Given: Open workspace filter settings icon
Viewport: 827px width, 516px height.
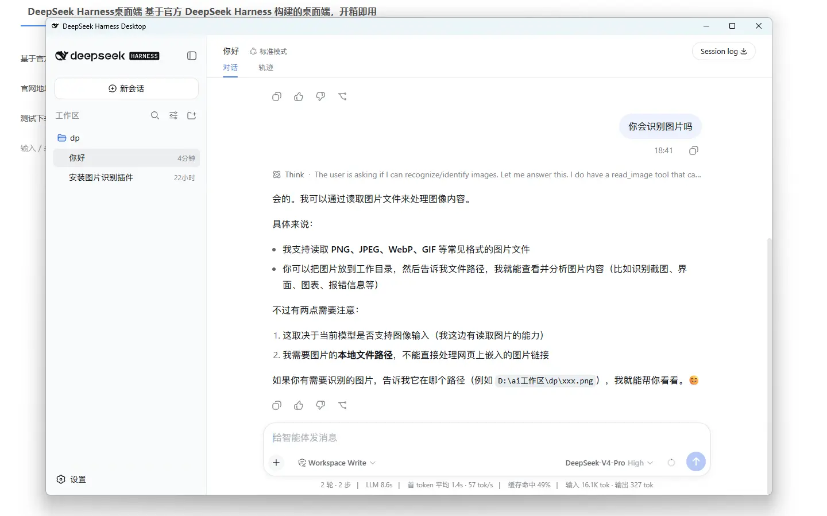Looking at the screenshot, I should [173, 115].
